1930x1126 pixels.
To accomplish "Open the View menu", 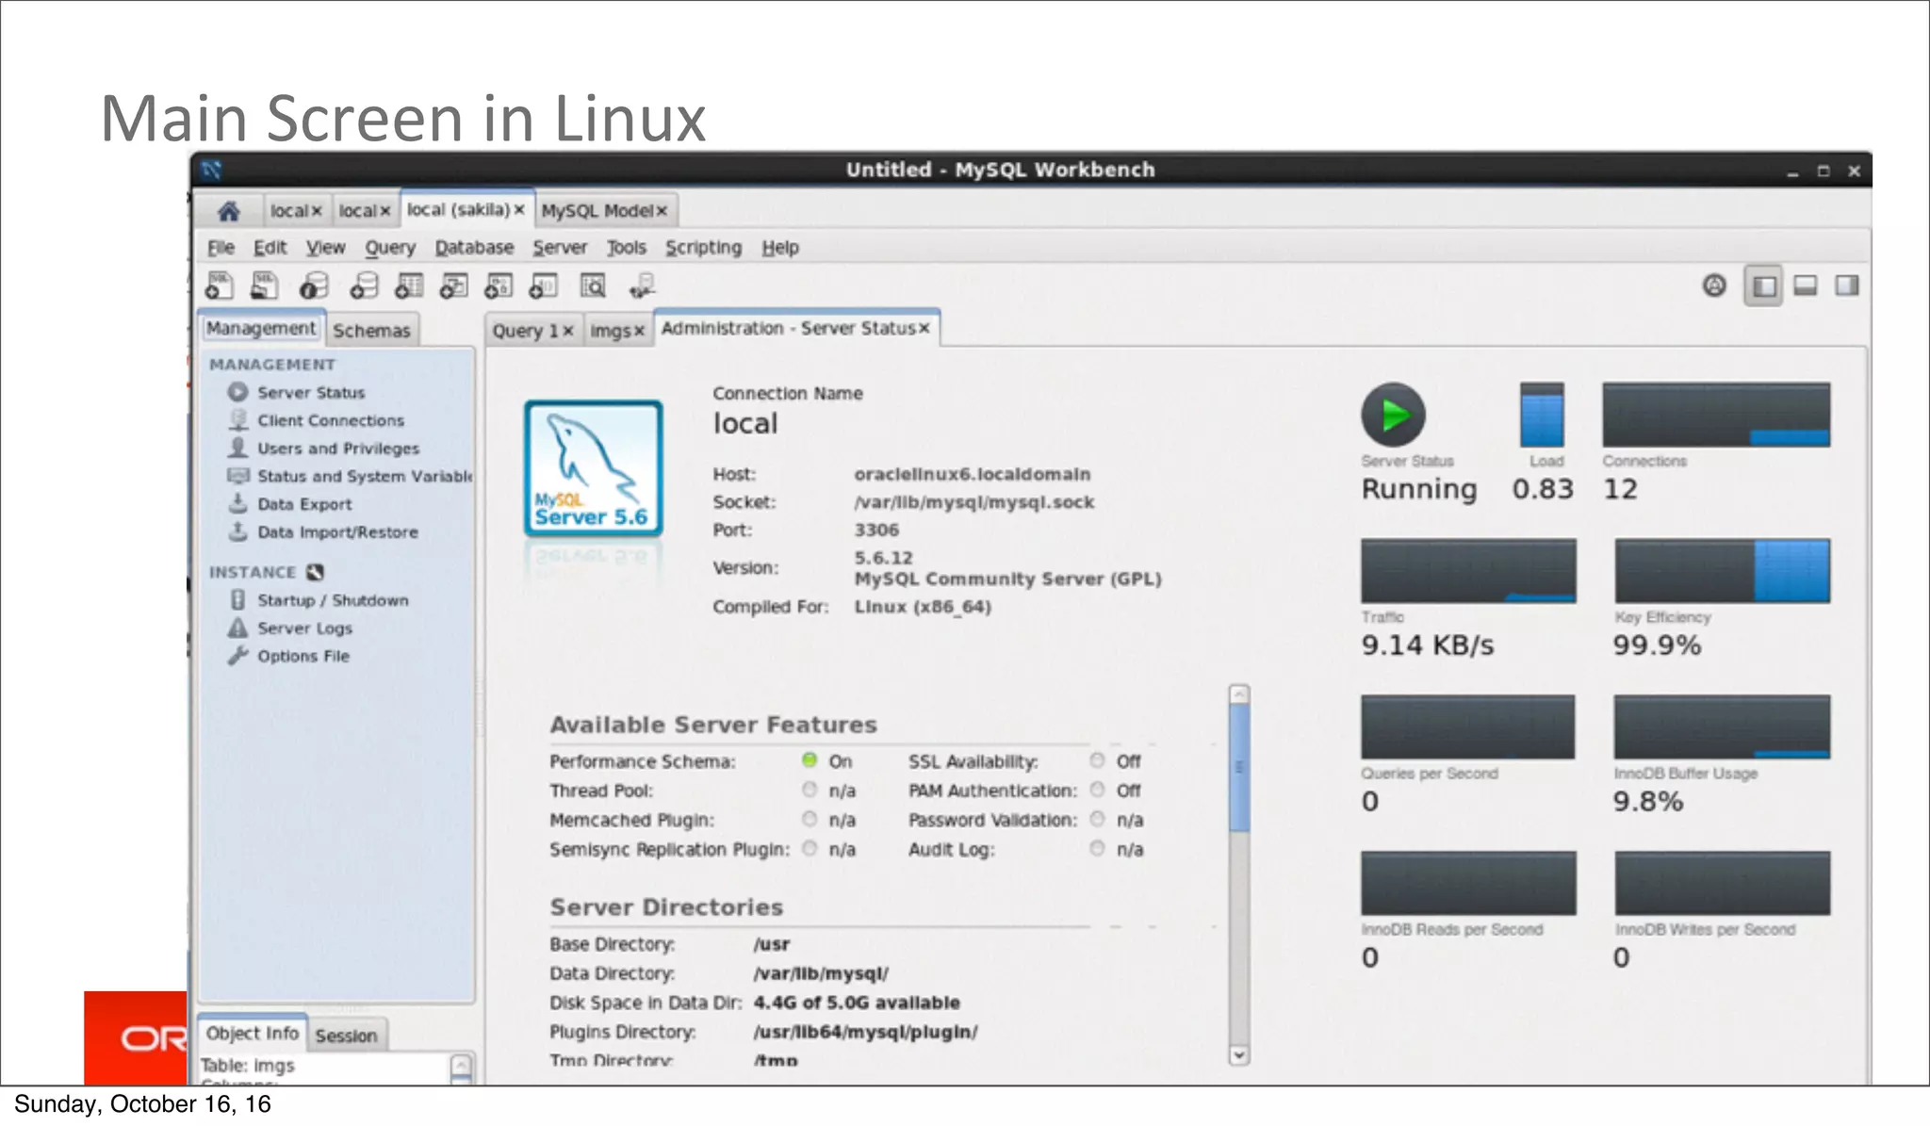I will (325, 248).
